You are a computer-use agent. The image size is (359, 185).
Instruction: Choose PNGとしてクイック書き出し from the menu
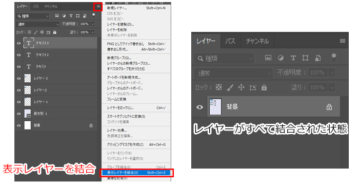(x=136, y=44)
